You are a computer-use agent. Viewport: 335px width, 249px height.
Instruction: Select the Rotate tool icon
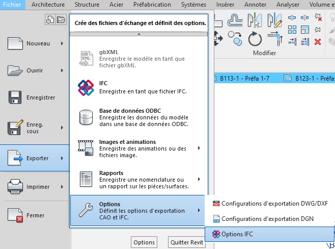(255, 39)
